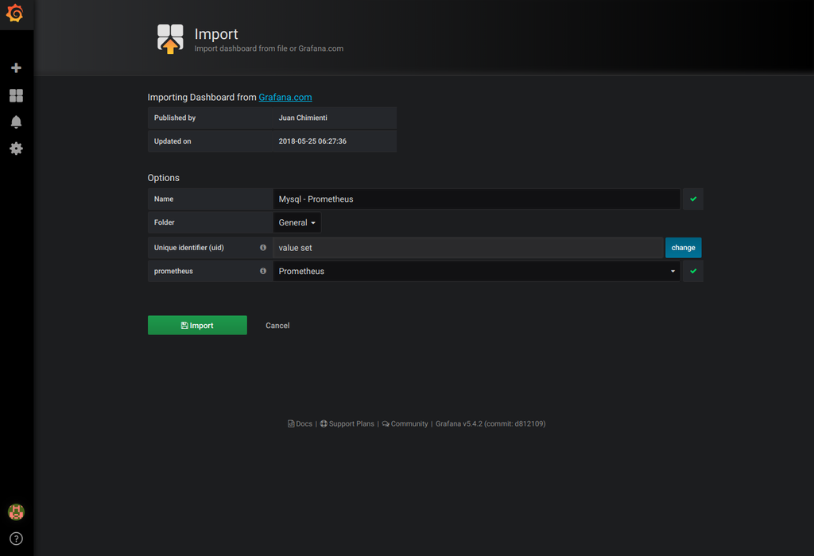Click the green checkmark beside Name field
814x556 pixels.
[693, 199]
